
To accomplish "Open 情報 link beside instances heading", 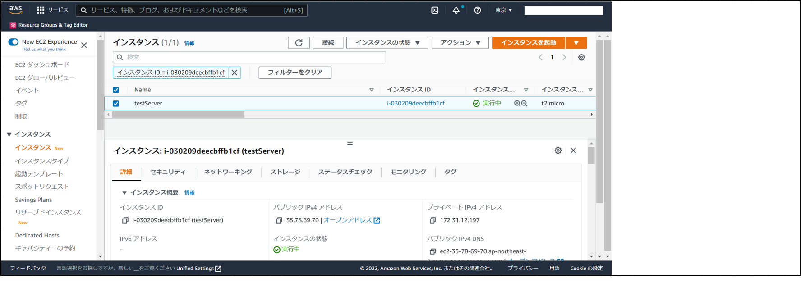I will click(189, 43).
